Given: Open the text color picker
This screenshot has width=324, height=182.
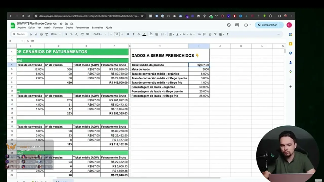Looking at the screenshot, I should 144,34.
